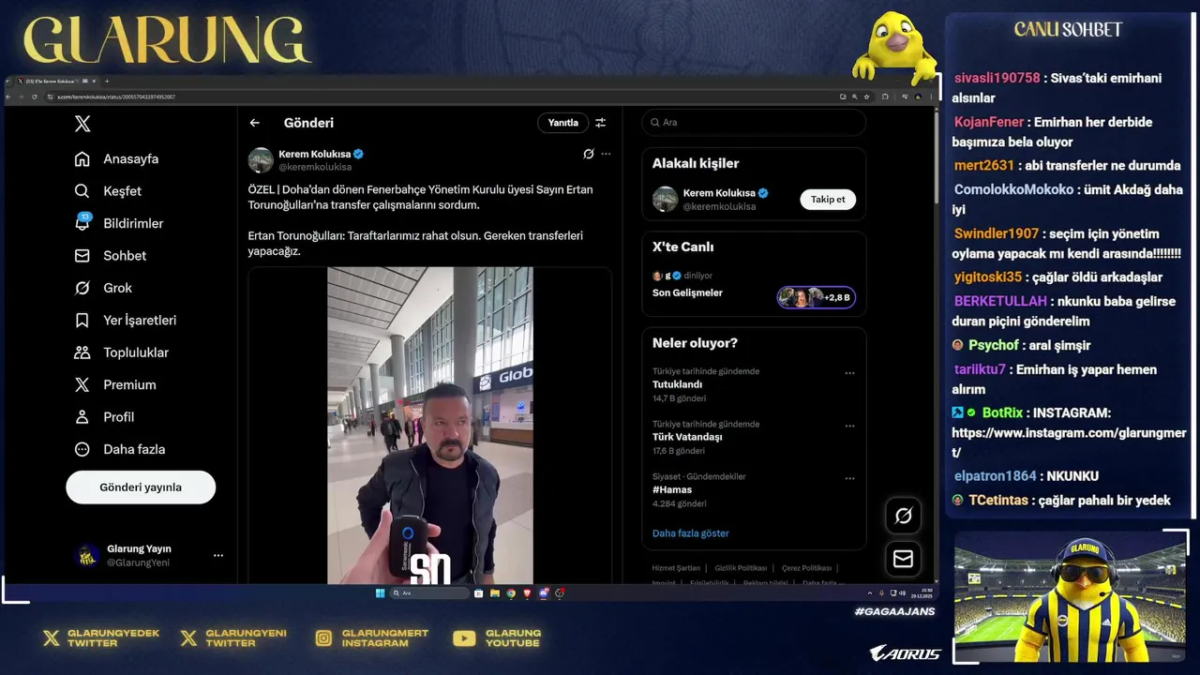Open the floating messages envelope button

[x=904, y=559]
